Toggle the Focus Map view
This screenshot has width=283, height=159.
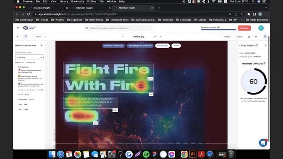(162, 45)
